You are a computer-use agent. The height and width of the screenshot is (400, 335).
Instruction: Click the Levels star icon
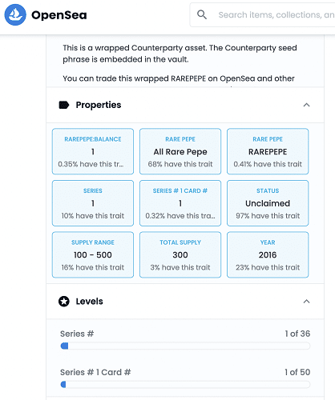pyautogui.click(x=64, y=302)
